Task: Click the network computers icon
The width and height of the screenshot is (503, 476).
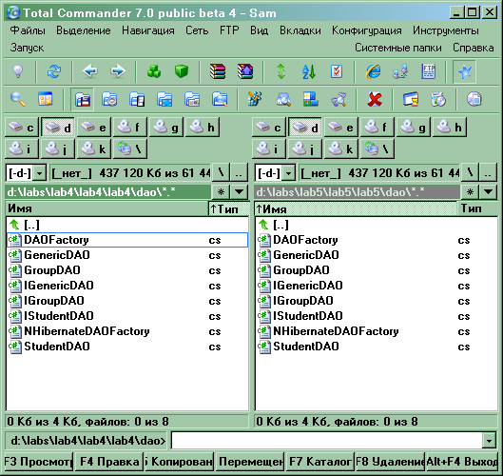Action: (400, 71)
